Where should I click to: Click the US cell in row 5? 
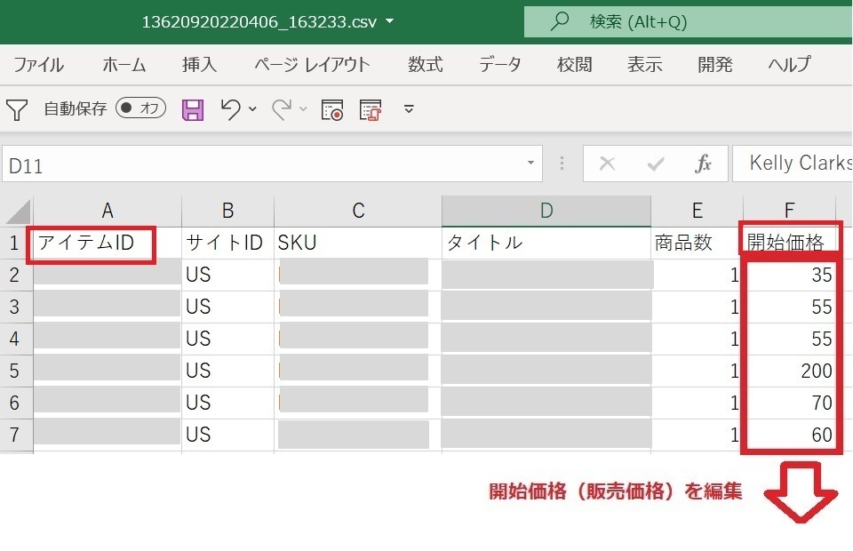(227, 371)
